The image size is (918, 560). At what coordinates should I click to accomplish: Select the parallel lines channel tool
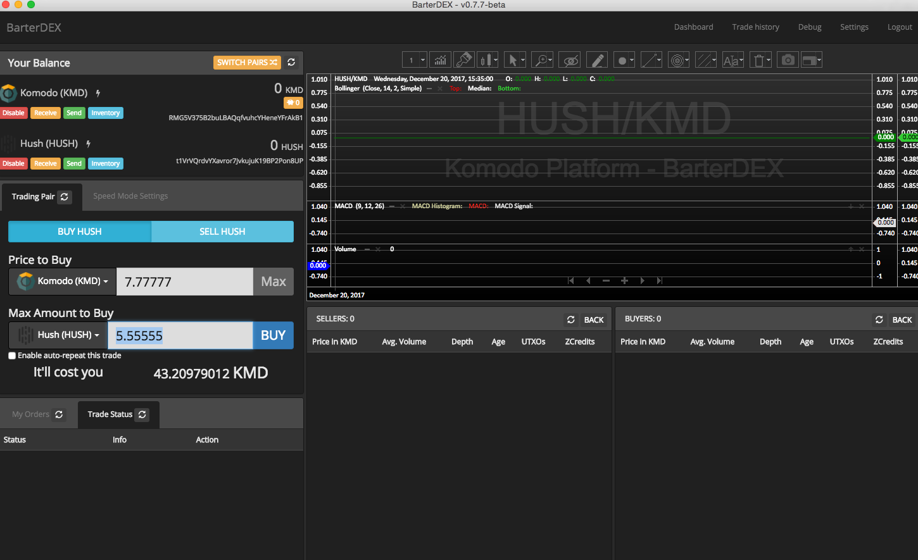pos(705,60)
